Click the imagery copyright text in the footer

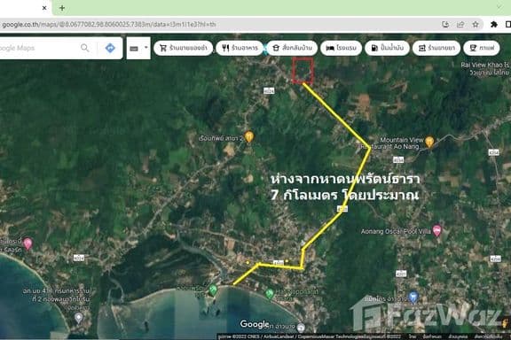coord(310,336)
